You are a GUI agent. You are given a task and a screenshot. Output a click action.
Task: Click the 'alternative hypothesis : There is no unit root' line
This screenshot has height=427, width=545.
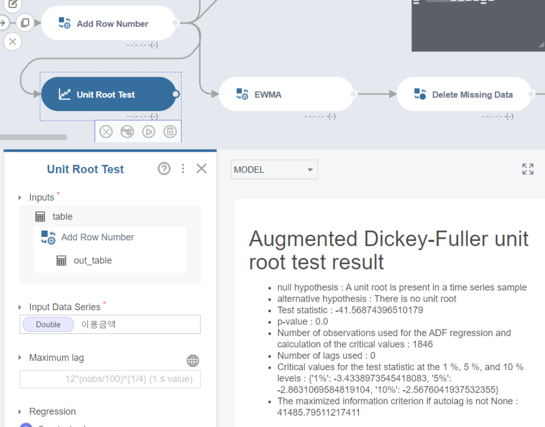[367, 299]
